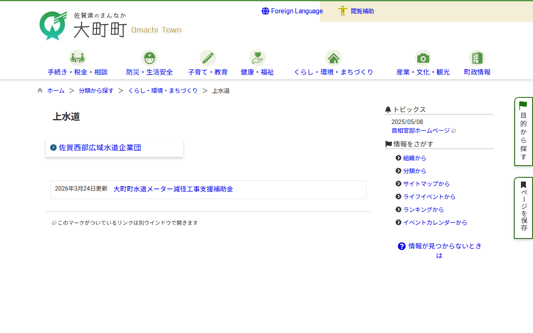Click the accessibility figure icon
This screenshot has width=533, height=333.
343,11
